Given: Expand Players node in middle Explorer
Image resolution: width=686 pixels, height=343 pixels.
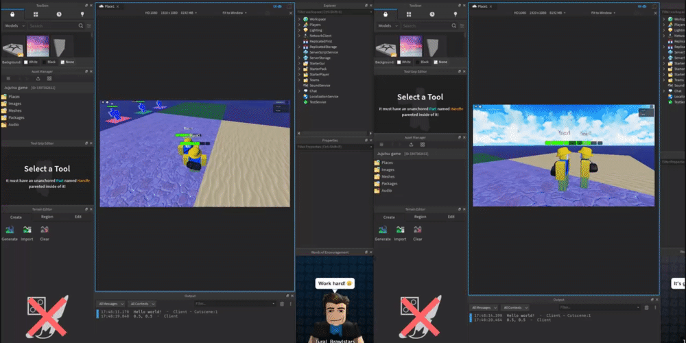Looking at the screenshot, I should 300,25.
